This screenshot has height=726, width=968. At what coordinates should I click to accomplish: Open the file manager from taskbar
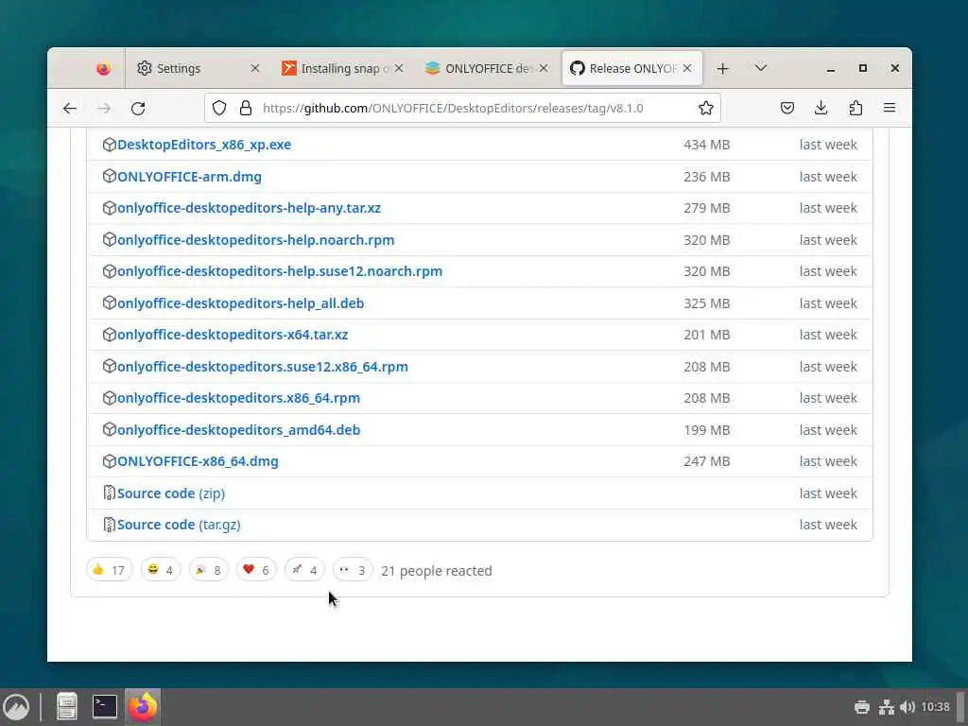pyautogui.click(x=67, y=707)
